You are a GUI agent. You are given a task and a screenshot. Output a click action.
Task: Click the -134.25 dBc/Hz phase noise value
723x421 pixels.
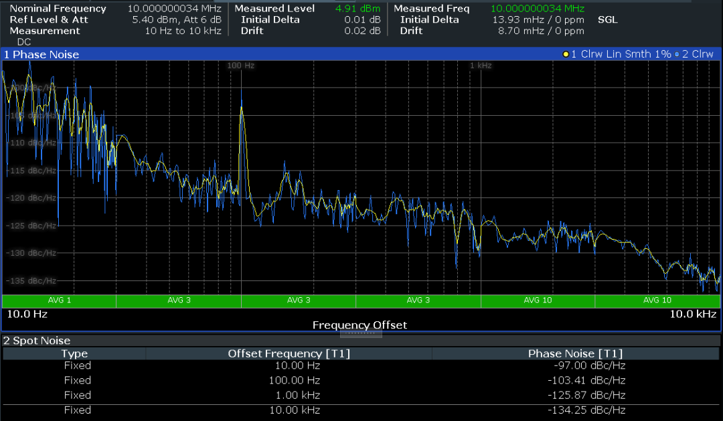tap(586, 410)
